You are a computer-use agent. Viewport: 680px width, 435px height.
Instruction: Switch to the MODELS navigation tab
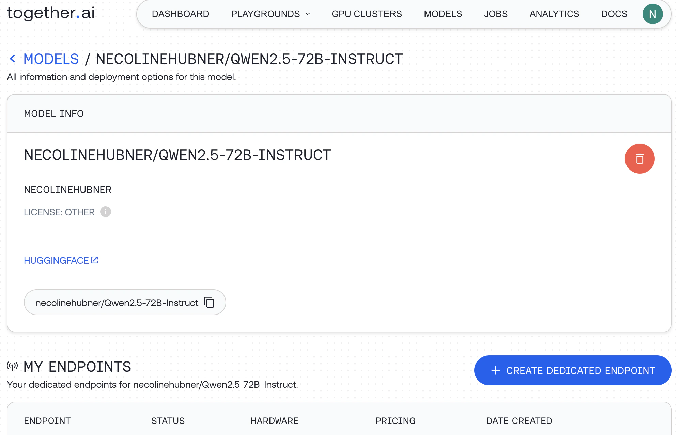(443, 14)
